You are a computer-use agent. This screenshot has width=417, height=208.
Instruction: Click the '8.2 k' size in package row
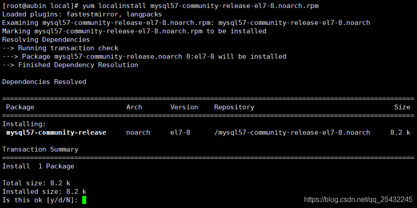(400, 132)
